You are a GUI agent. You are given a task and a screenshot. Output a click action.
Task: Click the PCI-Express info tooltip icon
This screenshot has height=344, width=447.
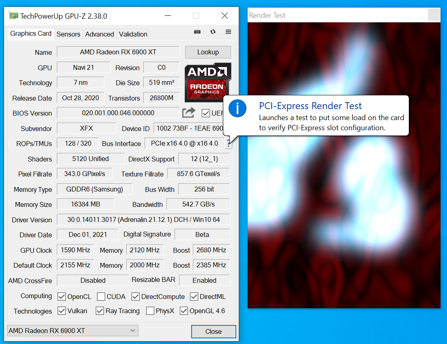tap(238, 108)
